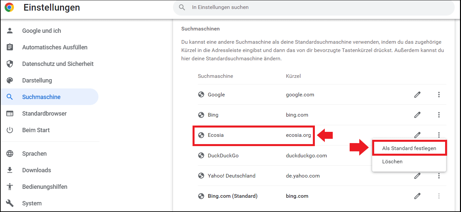Image resolution: width=461 pixels, height=212 pixels.
Task: Click the Automatisches Ausfüllen clipboard icon
Action: 10,47
